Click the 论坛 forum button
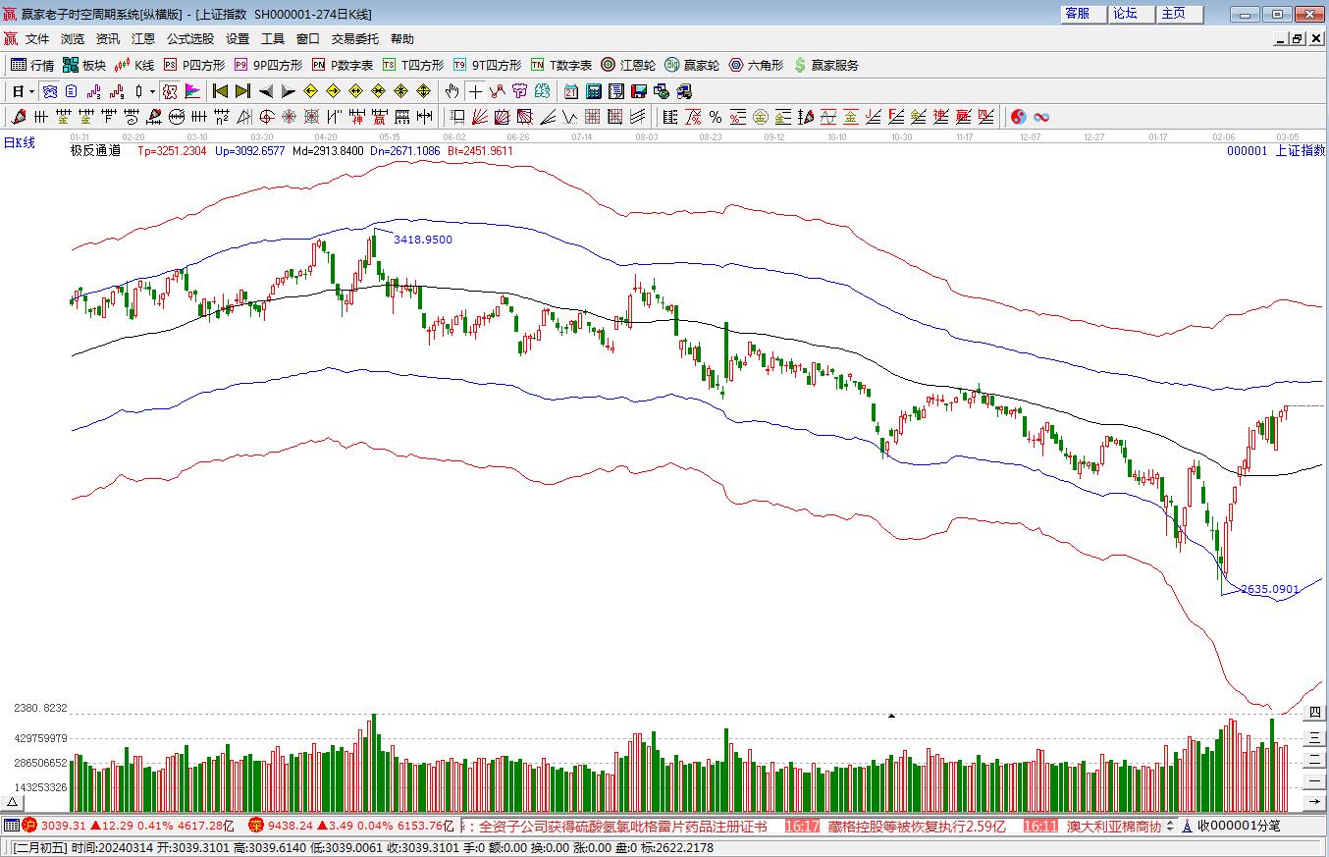Image resolution: width=1329 pixels, height=857 pixels. tap(1132, 14)
